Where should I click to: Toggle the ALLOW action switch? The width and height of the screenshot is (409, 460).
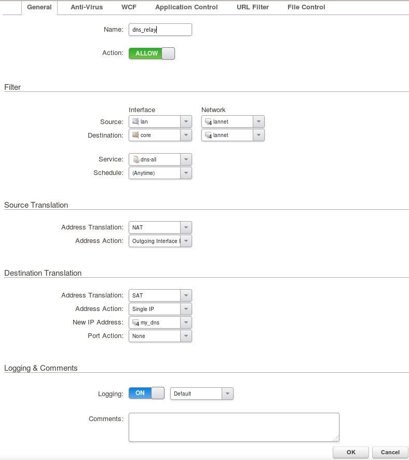coord(152,53)
